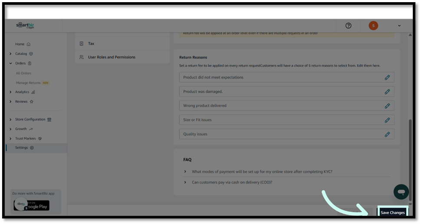Go to Home in the sidebar

click(x=20, y=44)
